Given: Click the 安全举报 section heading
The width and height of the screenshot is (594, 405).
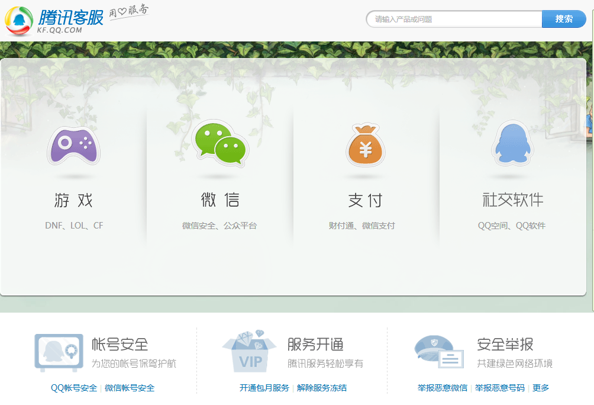Looking at the screenshot, I should point(505,345).
